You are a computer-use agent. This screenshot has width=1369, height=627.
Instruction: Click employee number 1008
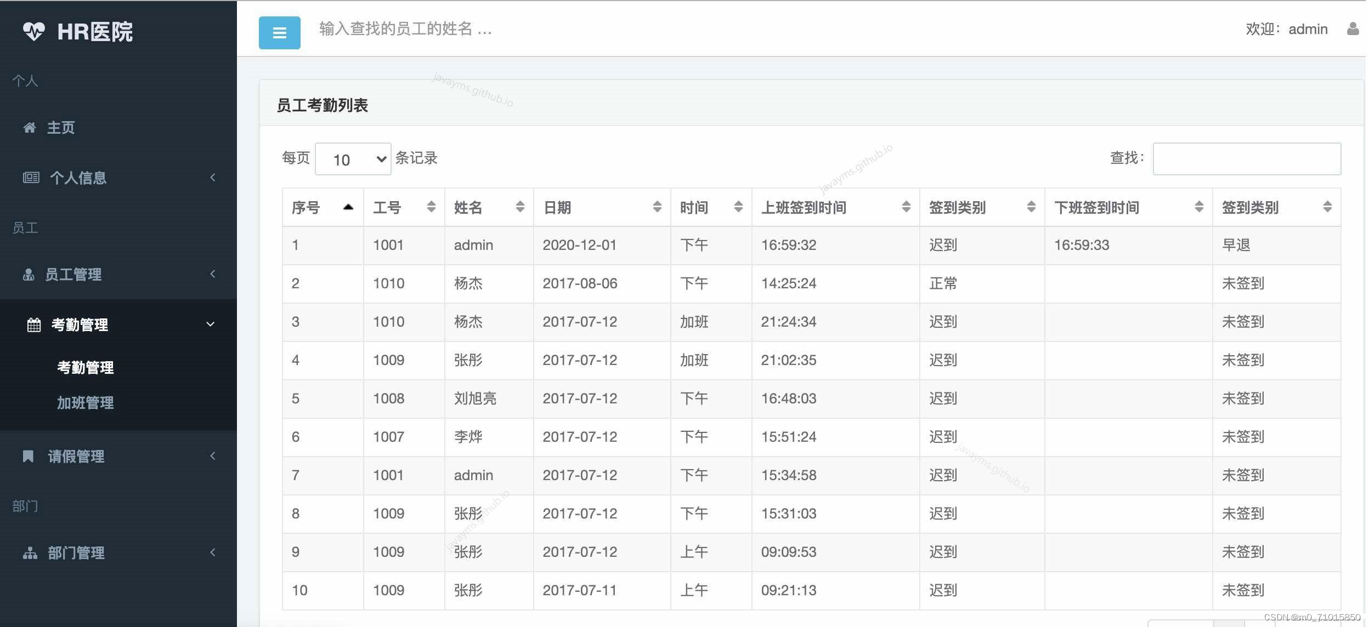coord(388,398)
